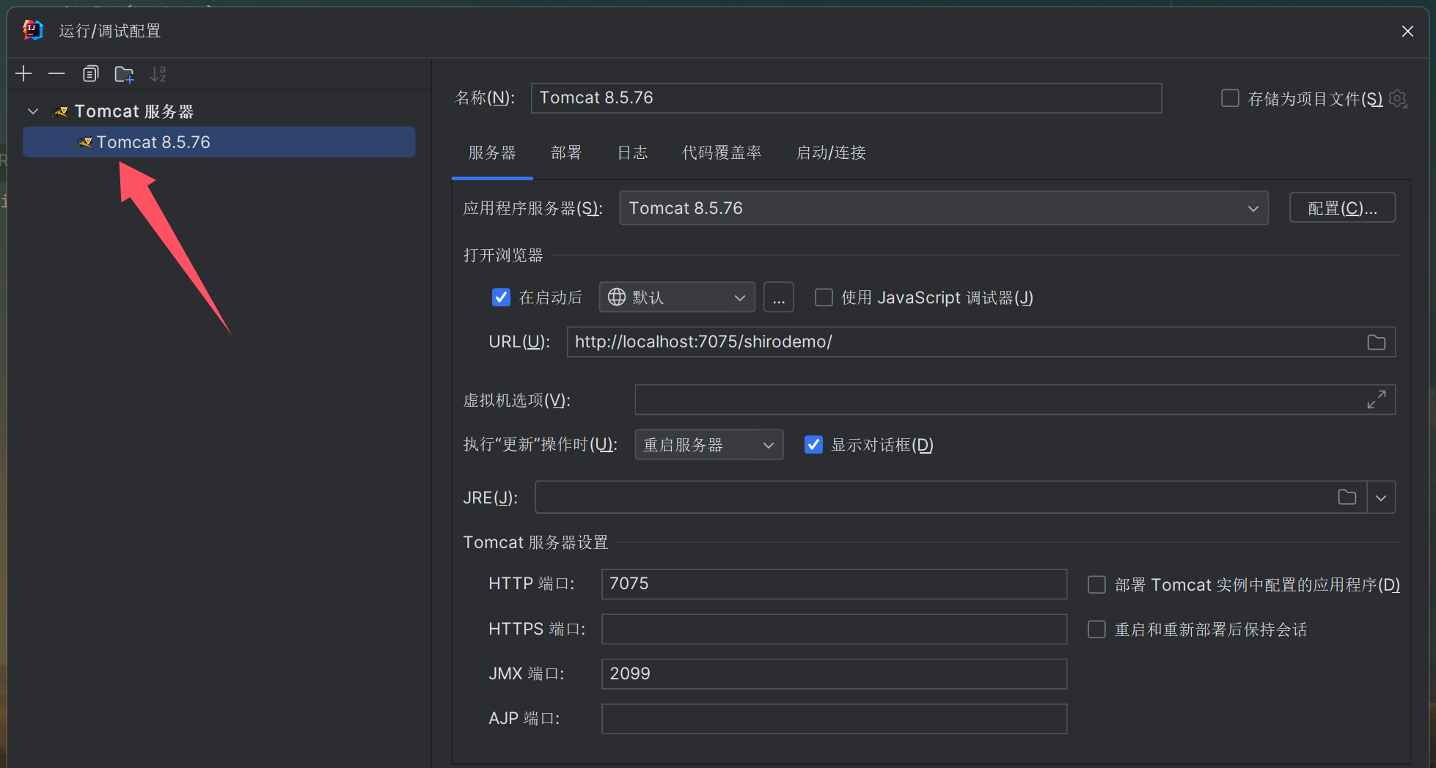Remove the selected configuration
The width and height of the screenshot is (1436, 768).
56,74
